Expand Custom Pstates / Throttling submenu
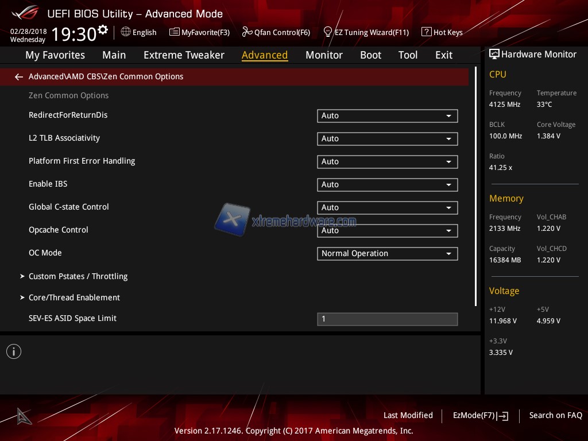 click(78, 276)
